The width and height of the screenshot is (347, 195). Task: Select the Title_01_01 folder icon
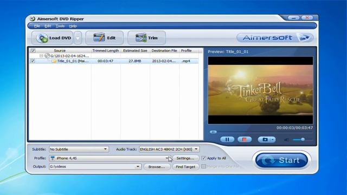coord(54,61)
